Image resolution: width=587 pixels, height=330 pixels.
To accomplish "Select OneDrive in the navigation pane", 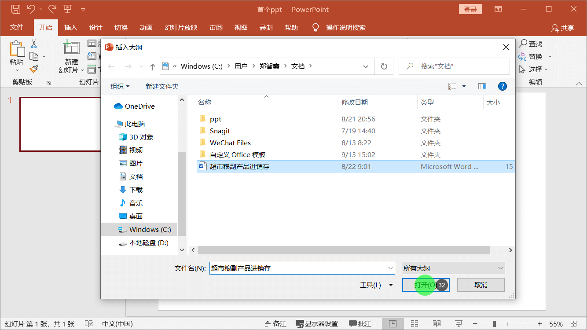I will tap(134, 106).
